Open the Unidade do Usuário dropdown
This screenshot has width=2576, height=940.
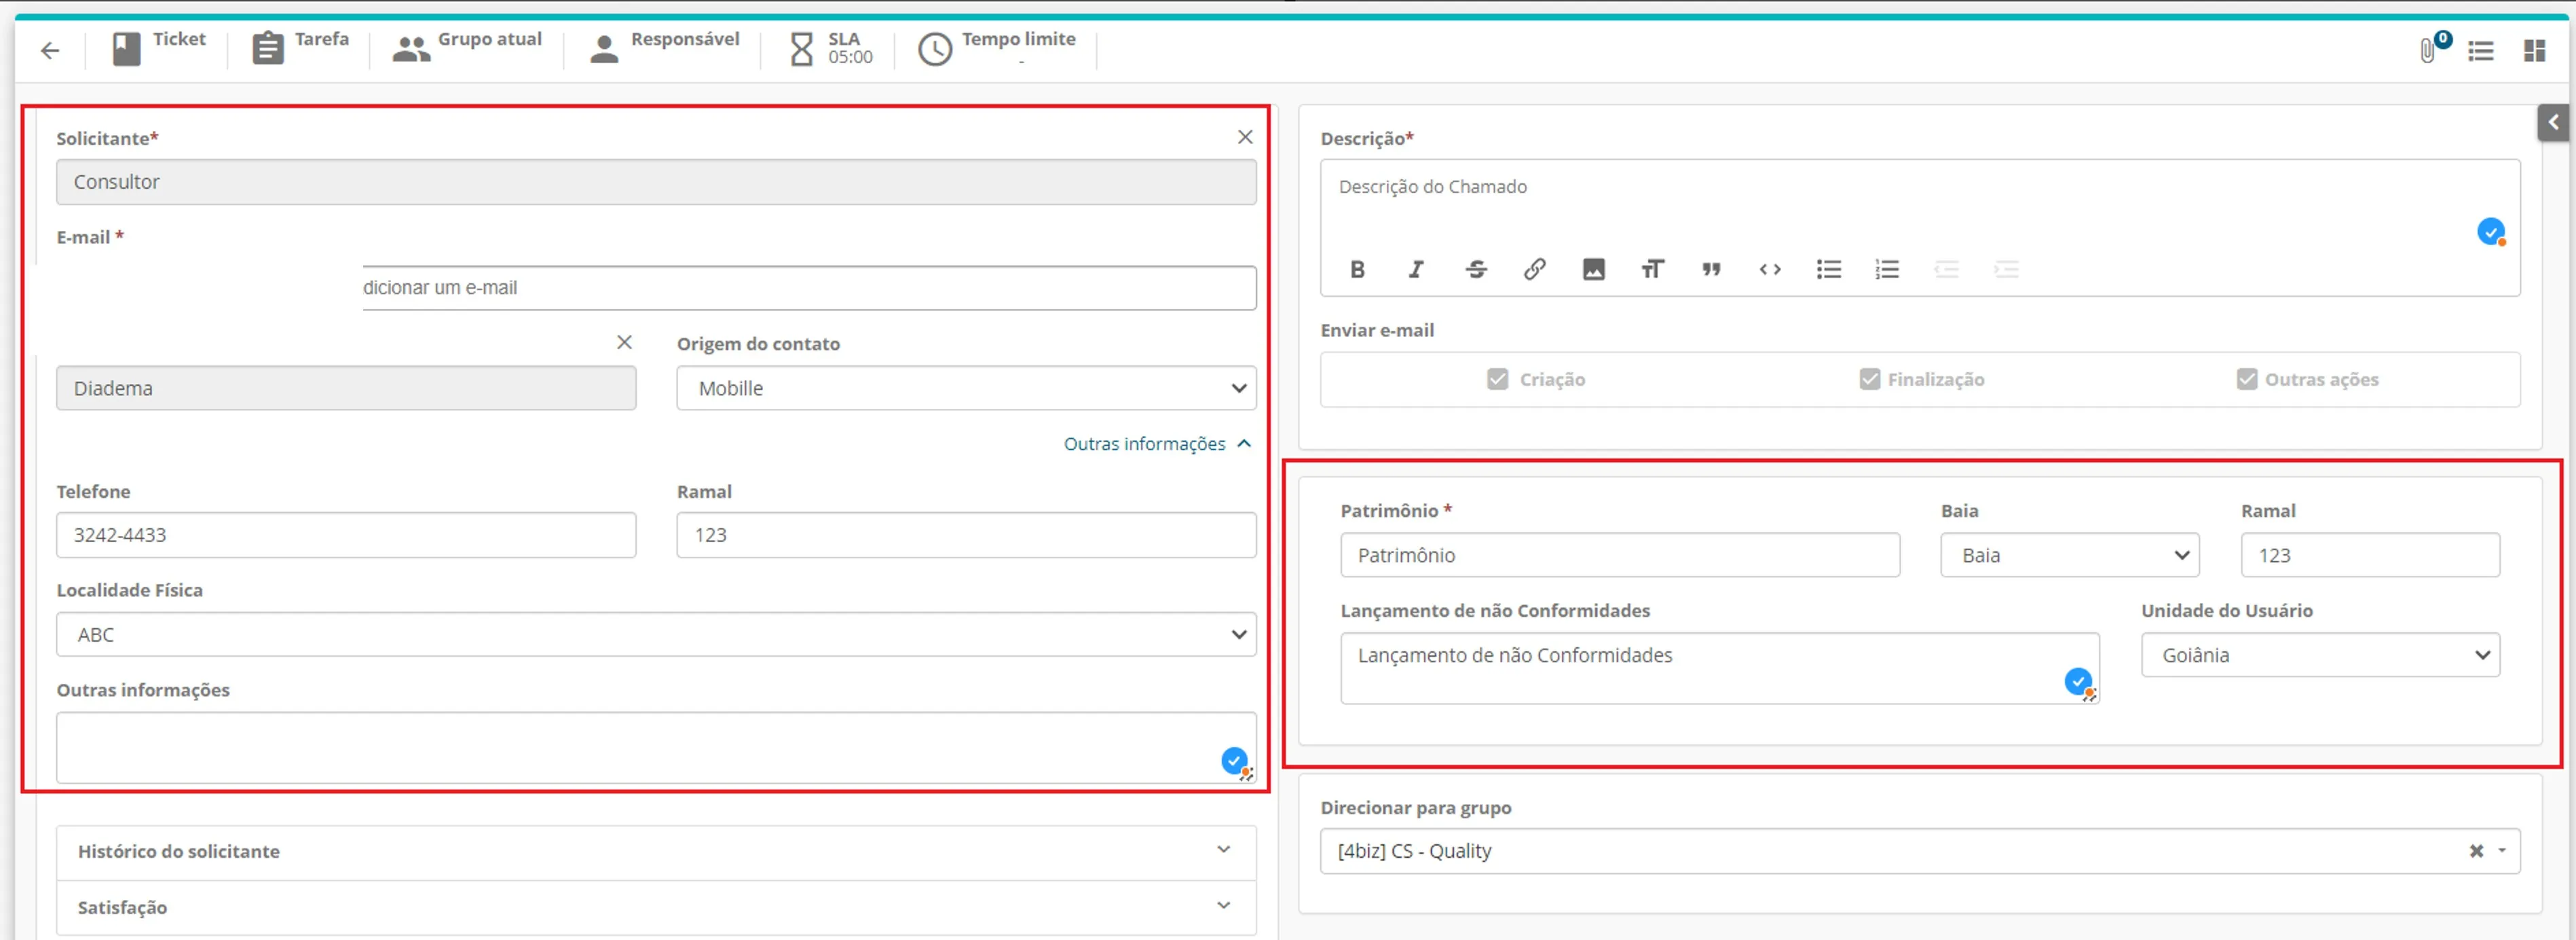[x=2320, y=655]
